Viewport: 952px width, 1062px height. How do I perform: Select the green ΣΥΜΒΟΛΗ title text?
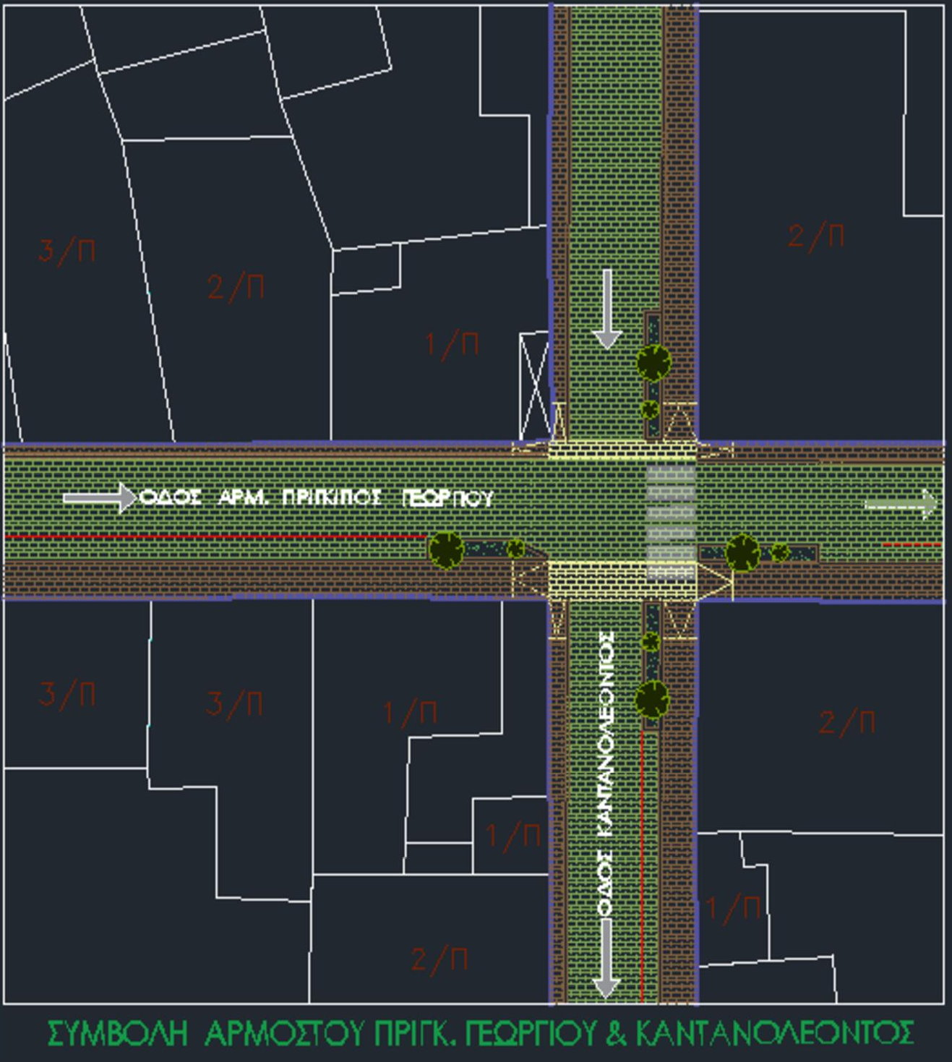[480, 1033]
